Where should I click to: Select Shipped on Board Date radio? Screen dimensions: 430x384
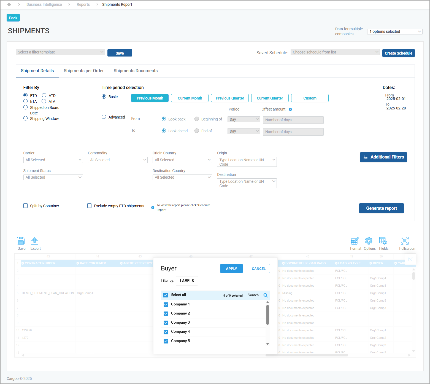click(26, 107)
